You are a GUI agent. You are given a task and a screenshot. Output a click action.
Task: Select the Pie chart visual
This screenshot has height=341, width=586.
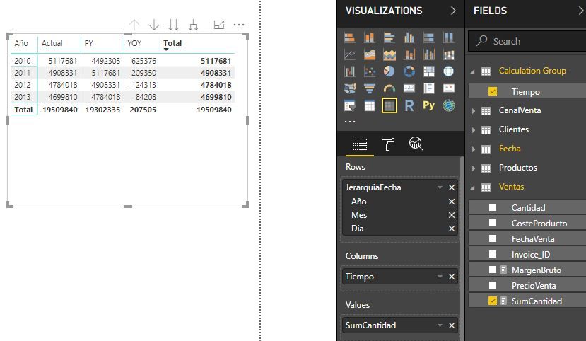(x=389, y=71)
